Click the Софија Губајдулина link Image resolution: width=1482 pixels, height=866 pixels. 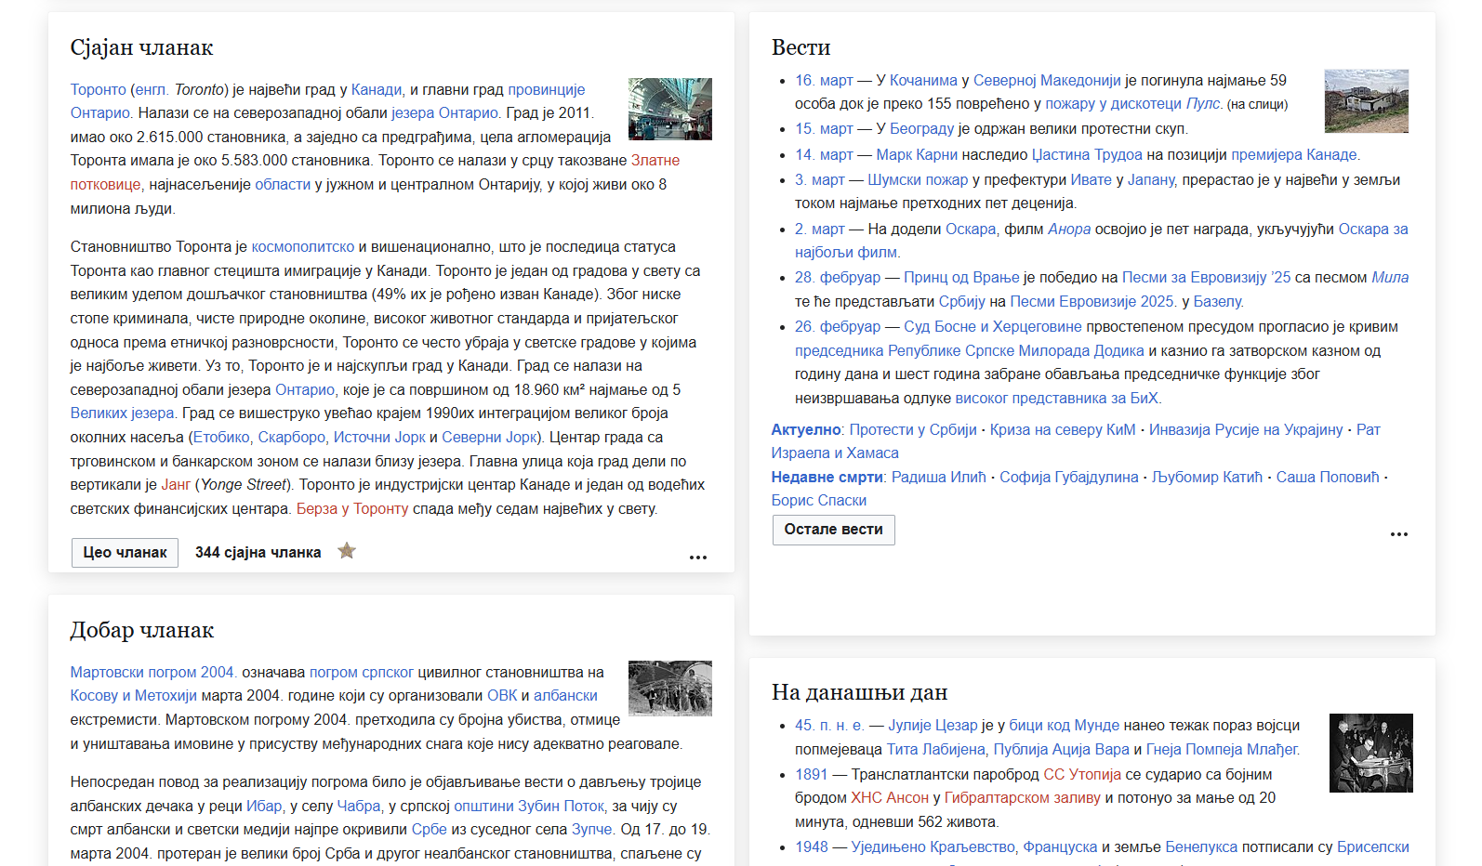click(x=1068, y=477)
